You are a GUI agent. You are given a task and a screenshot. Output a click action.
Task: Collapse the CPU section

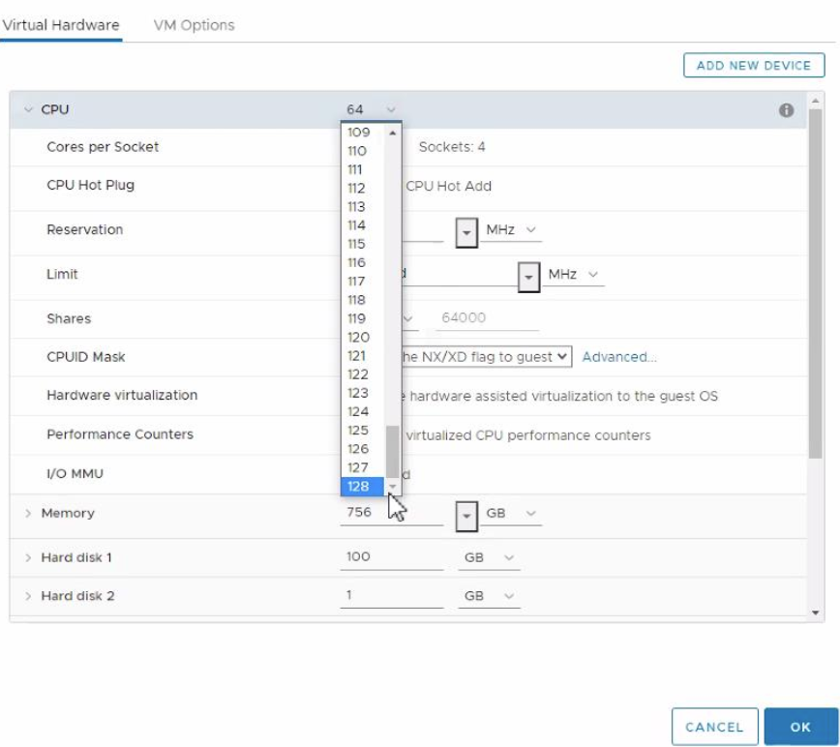tap(28, 110)
